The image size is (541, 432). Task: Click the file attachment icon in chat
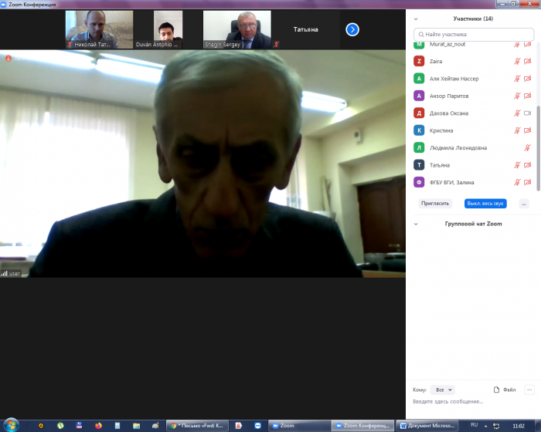pyautogui.click(x=497, y=390)
